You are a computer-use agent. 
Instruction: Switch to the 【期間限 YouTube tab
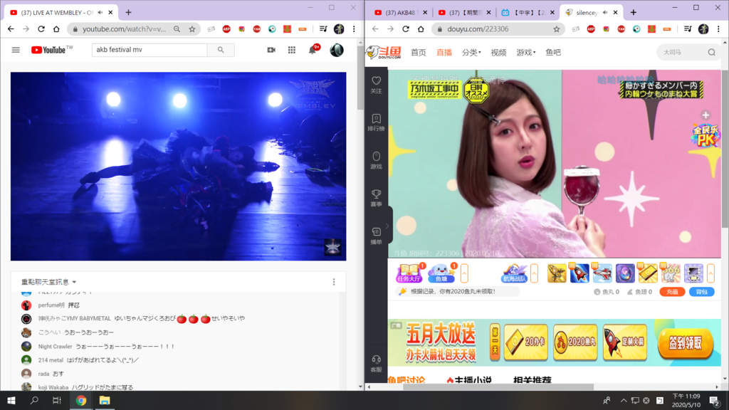click(x=463, y=13)
